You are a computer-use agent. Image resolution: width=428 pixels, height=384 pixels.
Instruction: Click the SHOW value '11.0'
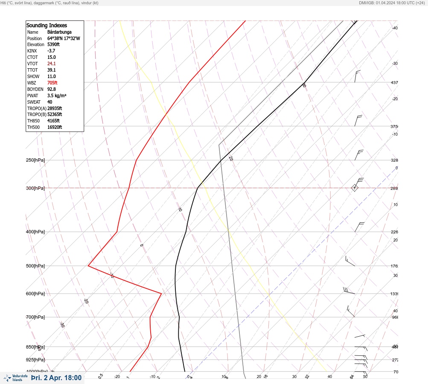[52, 76]
